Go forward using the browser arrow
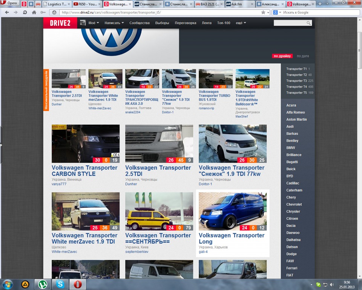Viewport: 362px width, 290px height. [16, 12]
